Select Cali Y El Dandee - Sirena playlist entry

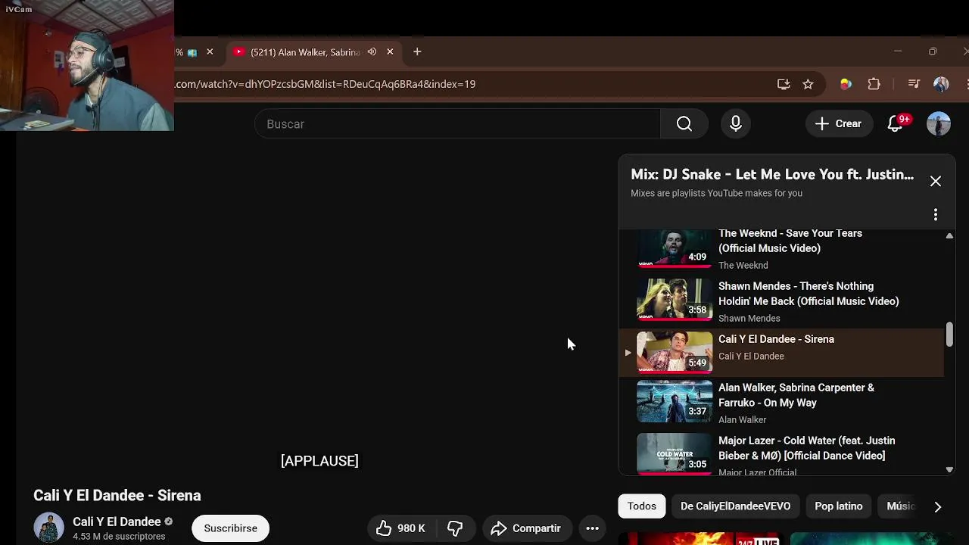[x=781, y=353]
